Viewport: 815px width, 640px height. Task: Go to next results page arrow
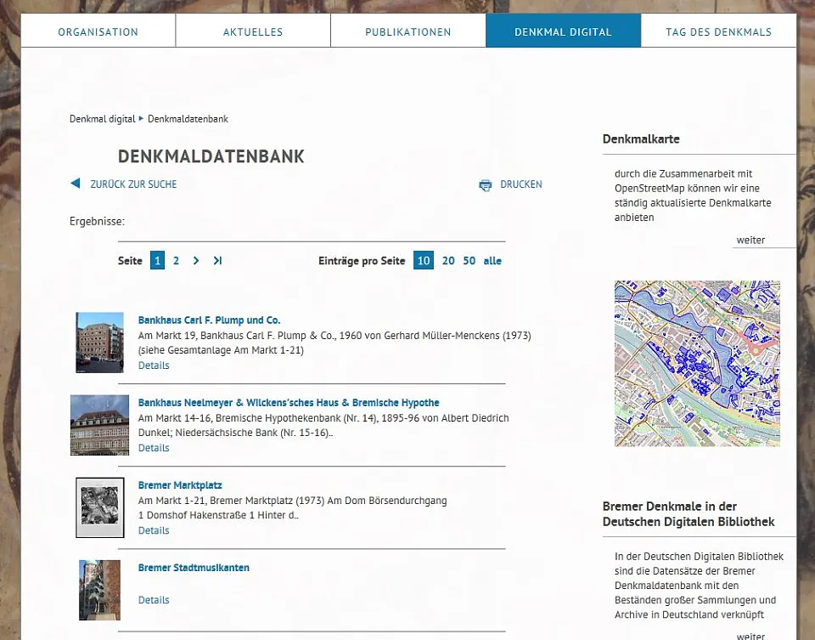(x=196, y=261)
